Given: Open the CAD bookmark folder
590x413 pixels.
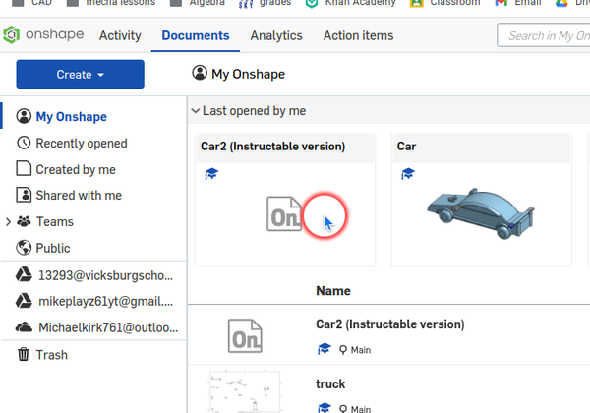Looking at the screenshot, I should tap(31, 3).
